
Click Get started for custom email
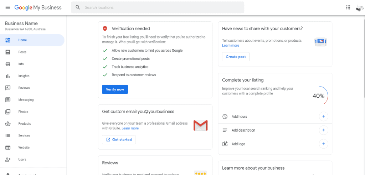(x=119, y=140)
